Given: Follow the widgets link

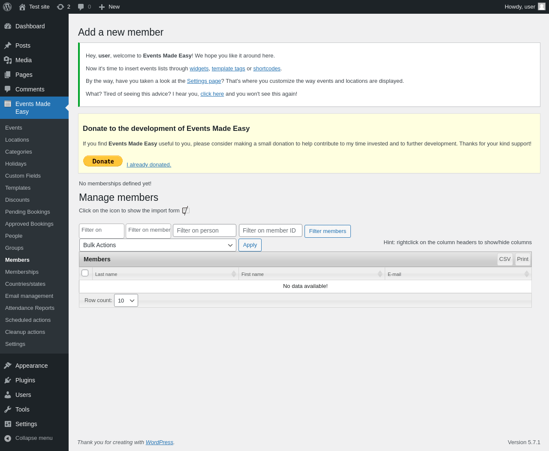Looking at the screenshot, I should (199, 69).
